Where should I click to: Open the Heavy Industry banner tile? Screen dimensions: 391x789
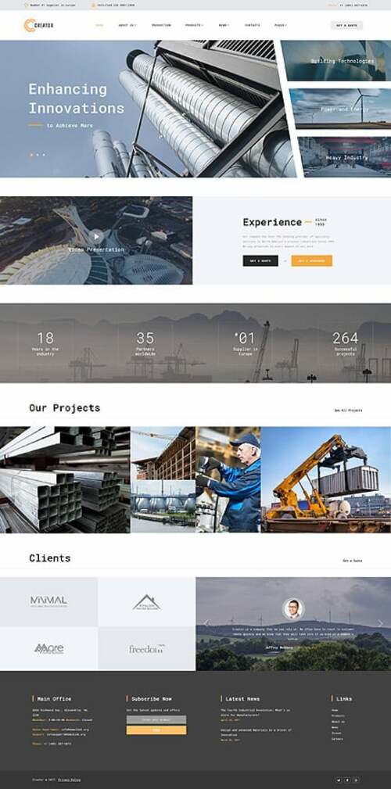coord(345,157)
